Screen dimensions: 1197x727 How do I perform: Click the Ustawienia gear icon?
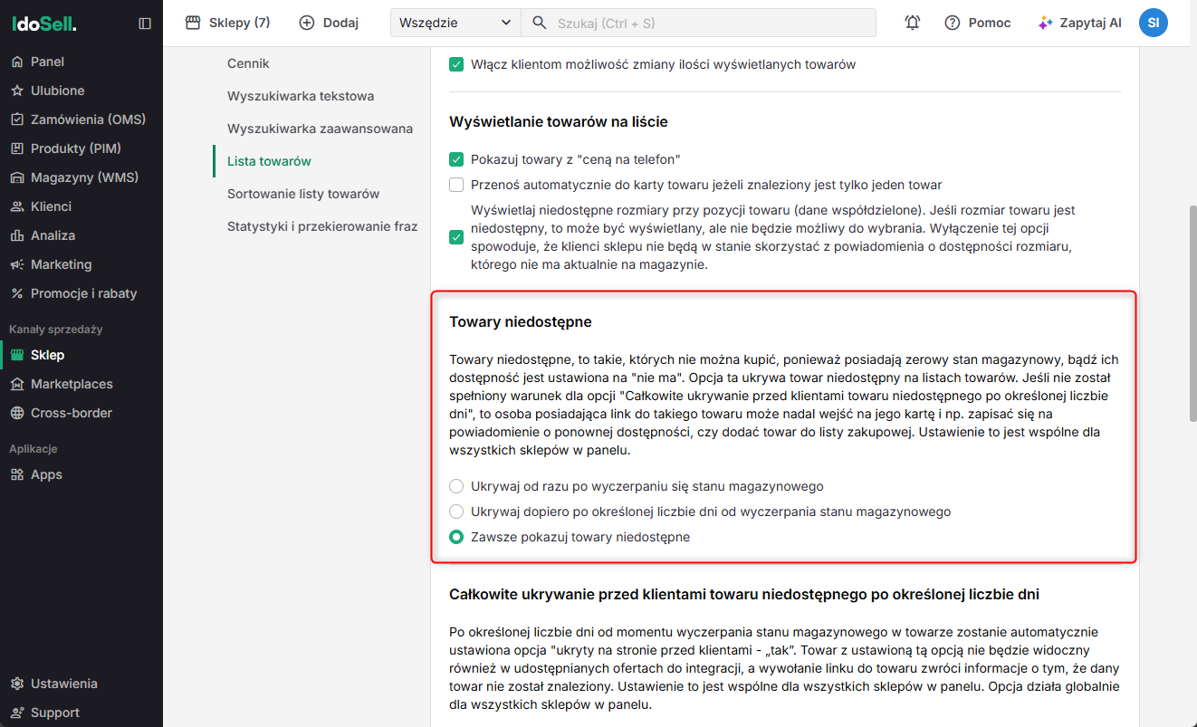click(17, 684)
